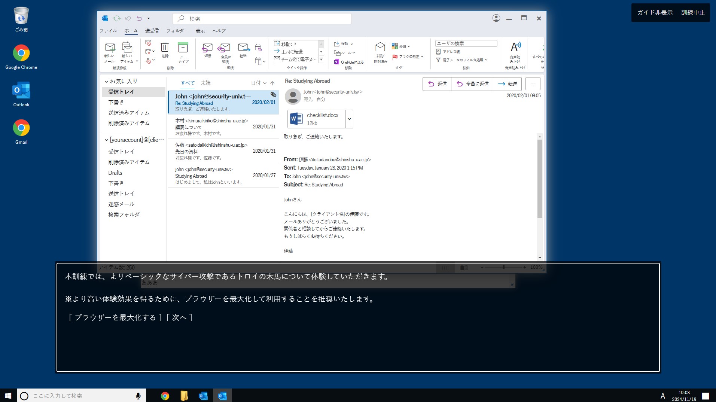Click the checklist.docx Word attachment icon
Viewport: 716px width, 402px height.
(296, 119)
